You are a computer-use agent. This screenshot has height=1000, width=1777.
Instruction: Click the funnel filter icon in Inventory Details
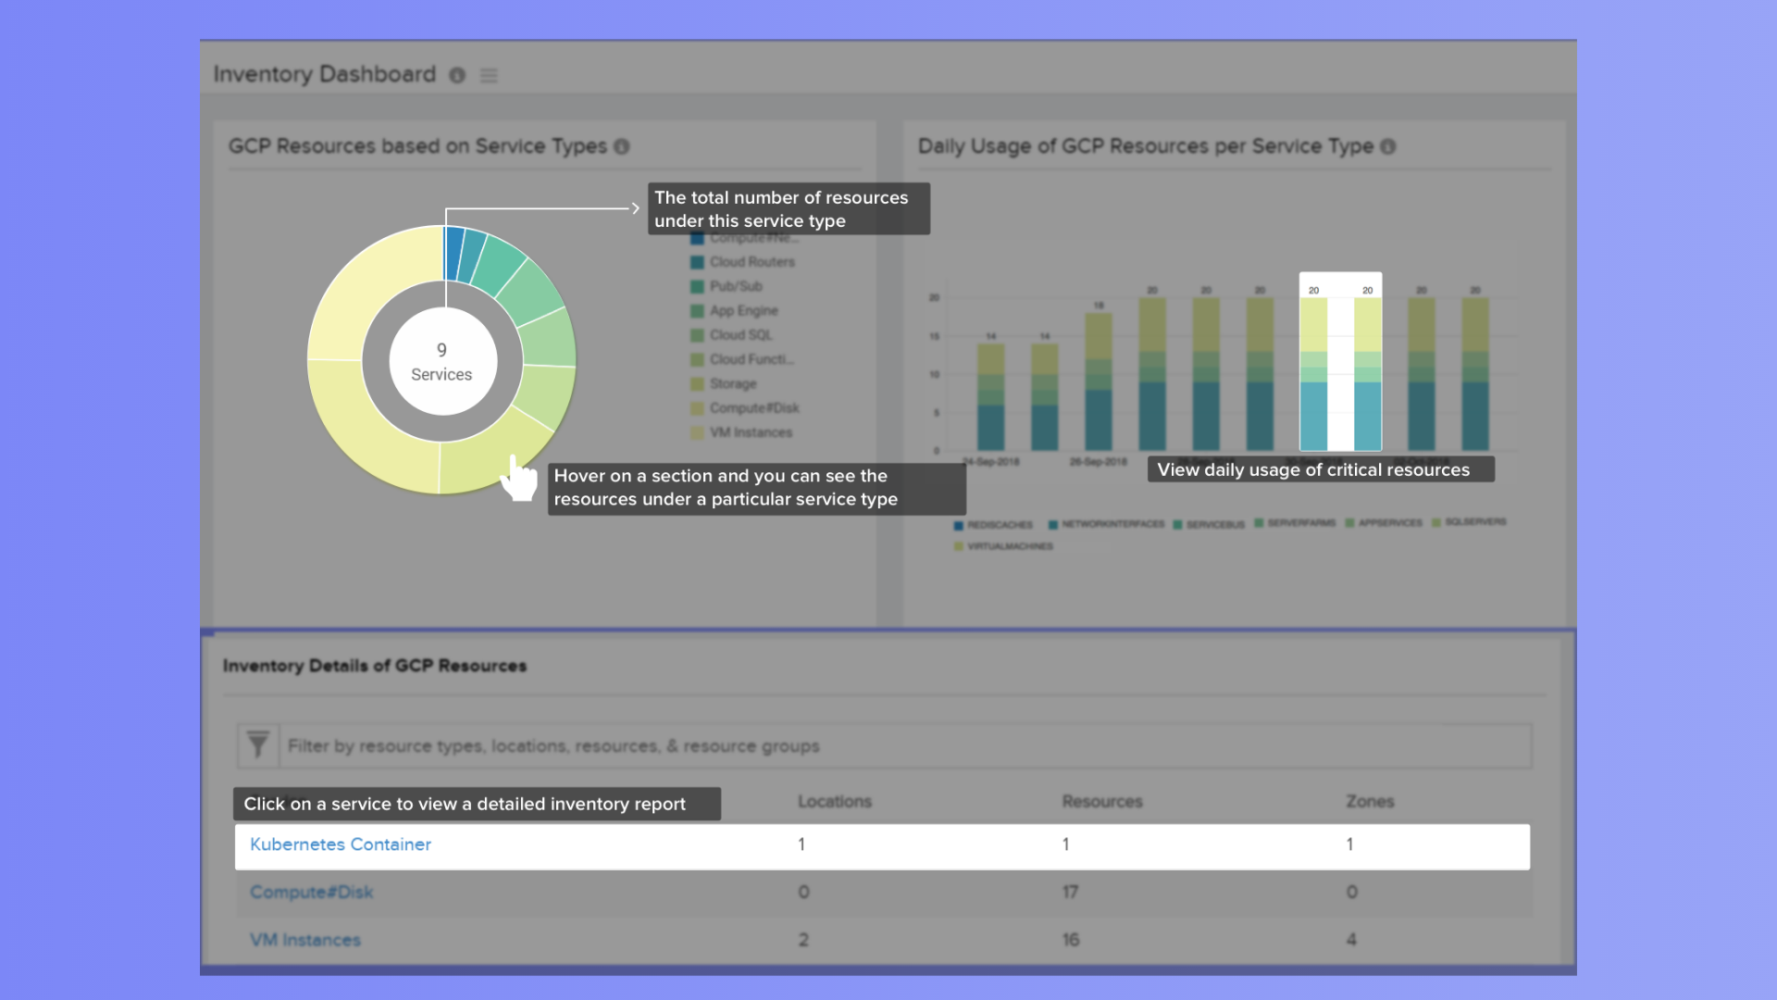point(258,745)
